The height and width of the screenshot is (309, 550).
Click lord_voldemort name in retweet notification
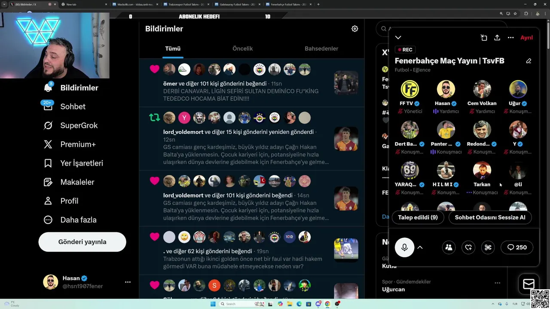[183, 132]
